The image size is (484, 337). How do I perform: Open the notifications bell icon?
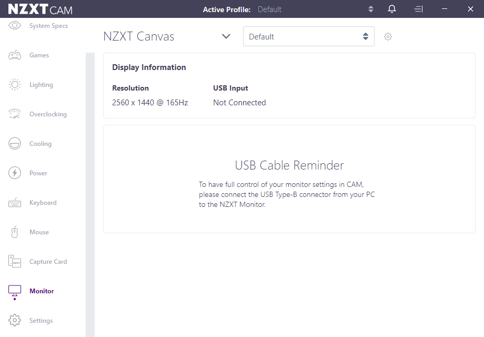click(x=392, y=9)
